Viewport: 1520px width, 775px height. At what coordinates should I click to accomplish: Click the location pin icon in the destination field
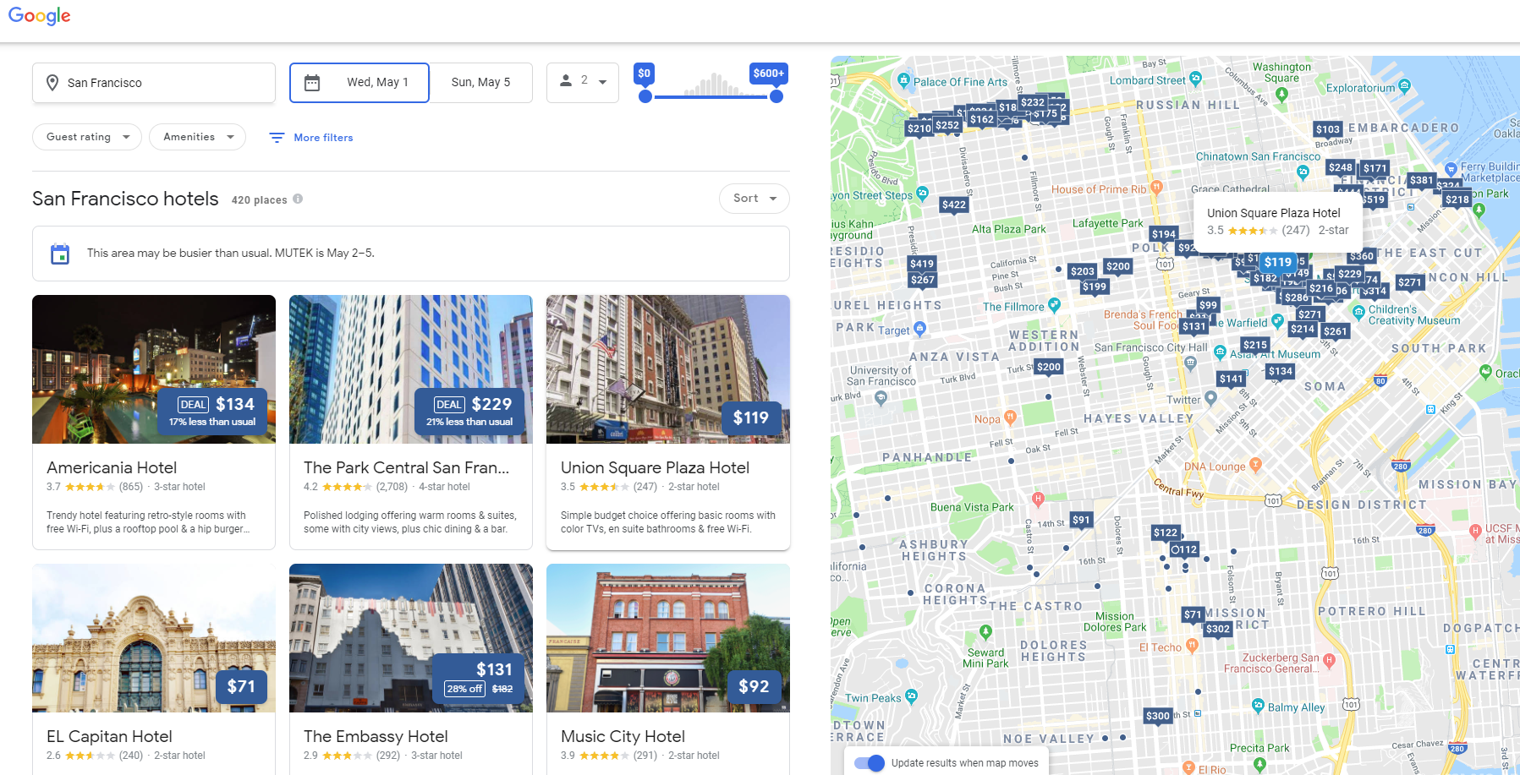tap(52, 82)
